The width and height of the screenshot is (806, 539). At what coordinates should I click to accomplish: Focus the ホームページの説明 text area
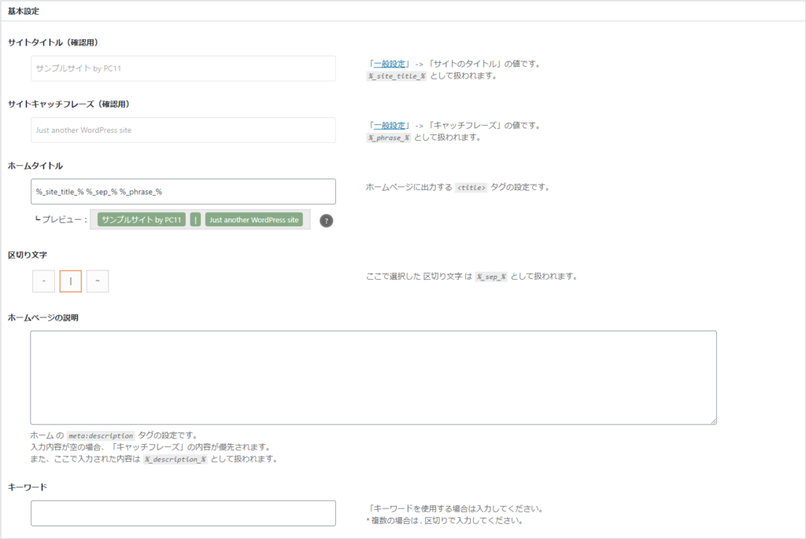(x=373, y=377)
